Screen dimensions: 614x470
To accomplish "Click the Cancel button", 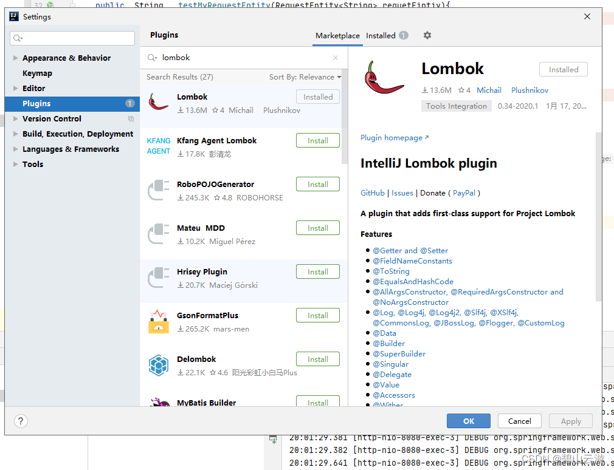I will 519,421.
